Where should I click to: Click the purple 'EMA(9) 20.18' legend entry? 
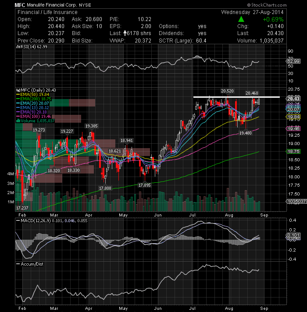(x=32, y=112)
